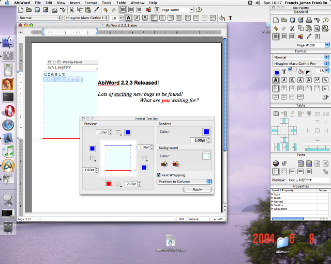The height and width of the screenshot is (264, 331).
Task: Click the bold T font icon in main toolbar
Action: coord(230,18)
